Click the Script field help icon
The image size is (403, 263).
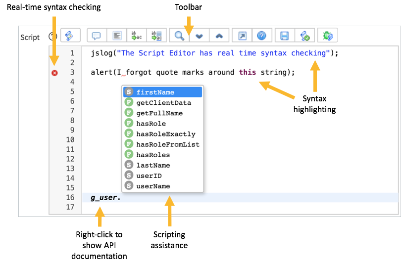tap(51, 36)
